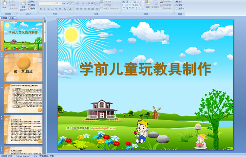Click the Paste (粘贴) button
The width and height of the screenshot is (246, 157).
[5, 6]
